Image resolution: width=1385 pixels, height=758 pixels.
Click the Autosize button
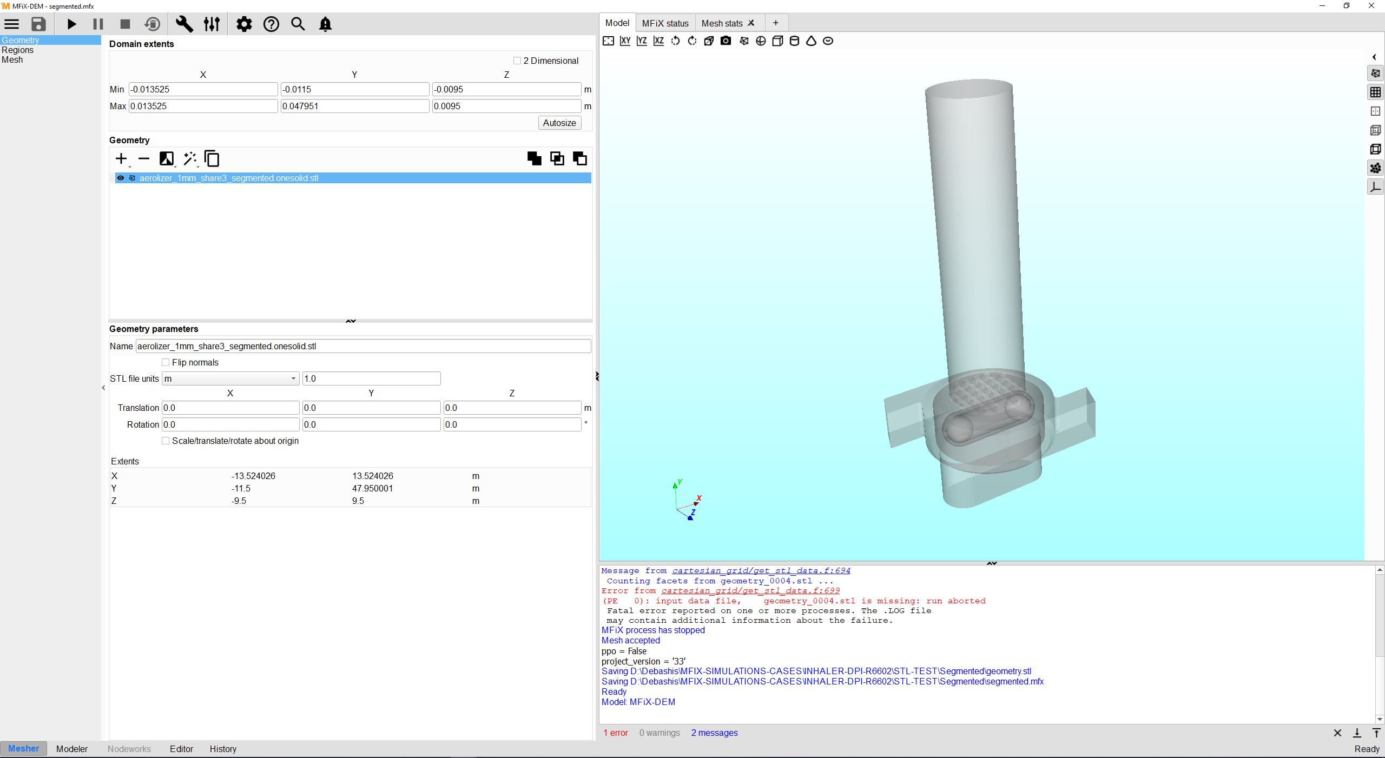point(559,123)
